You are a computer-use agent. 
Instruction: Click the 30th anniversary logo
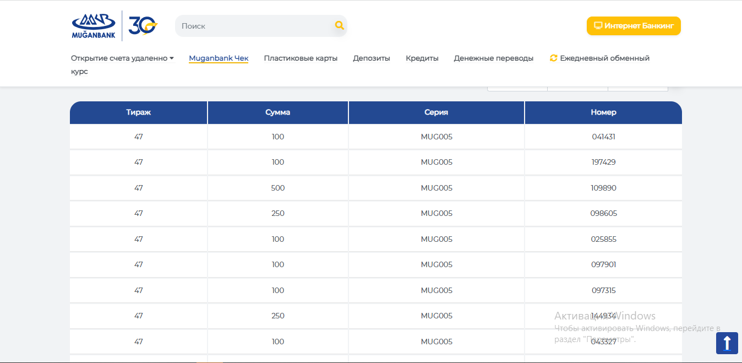(143, 26)
